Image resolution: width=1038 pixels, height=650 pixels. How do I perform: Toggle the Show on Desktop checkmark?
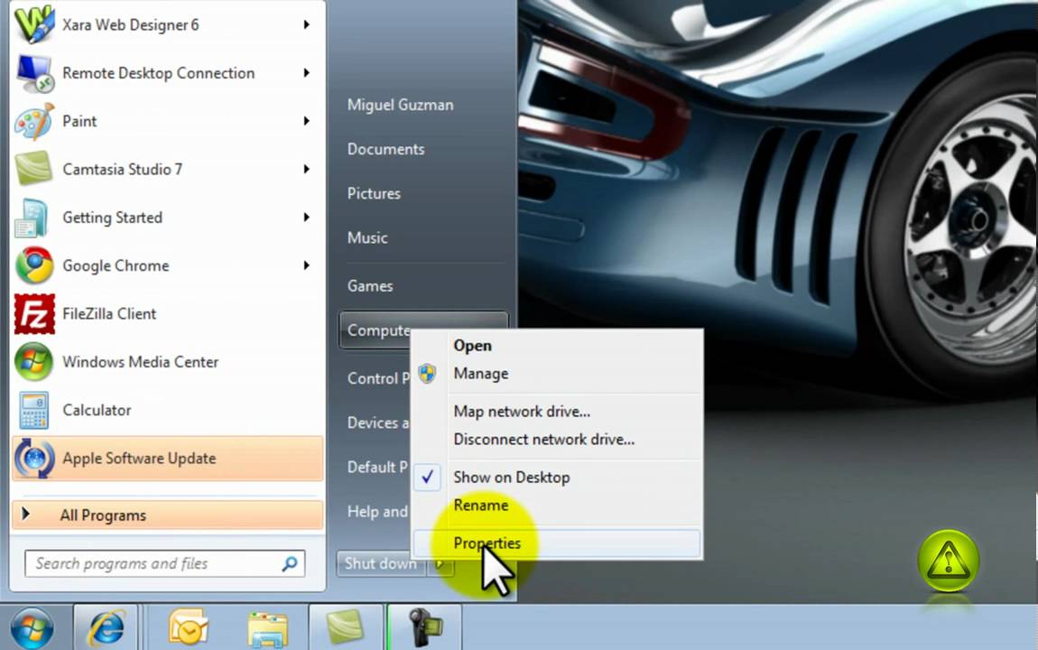(x=428, y=477)
